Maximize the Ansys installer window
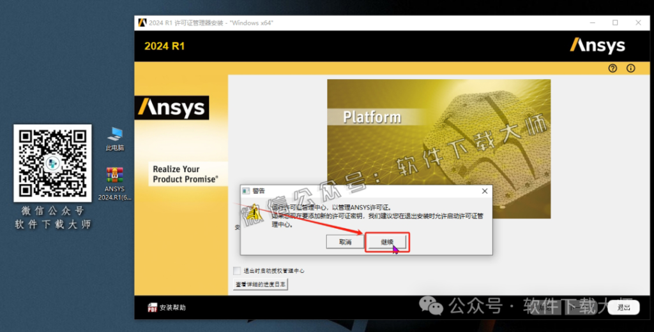 coord(615,23)
